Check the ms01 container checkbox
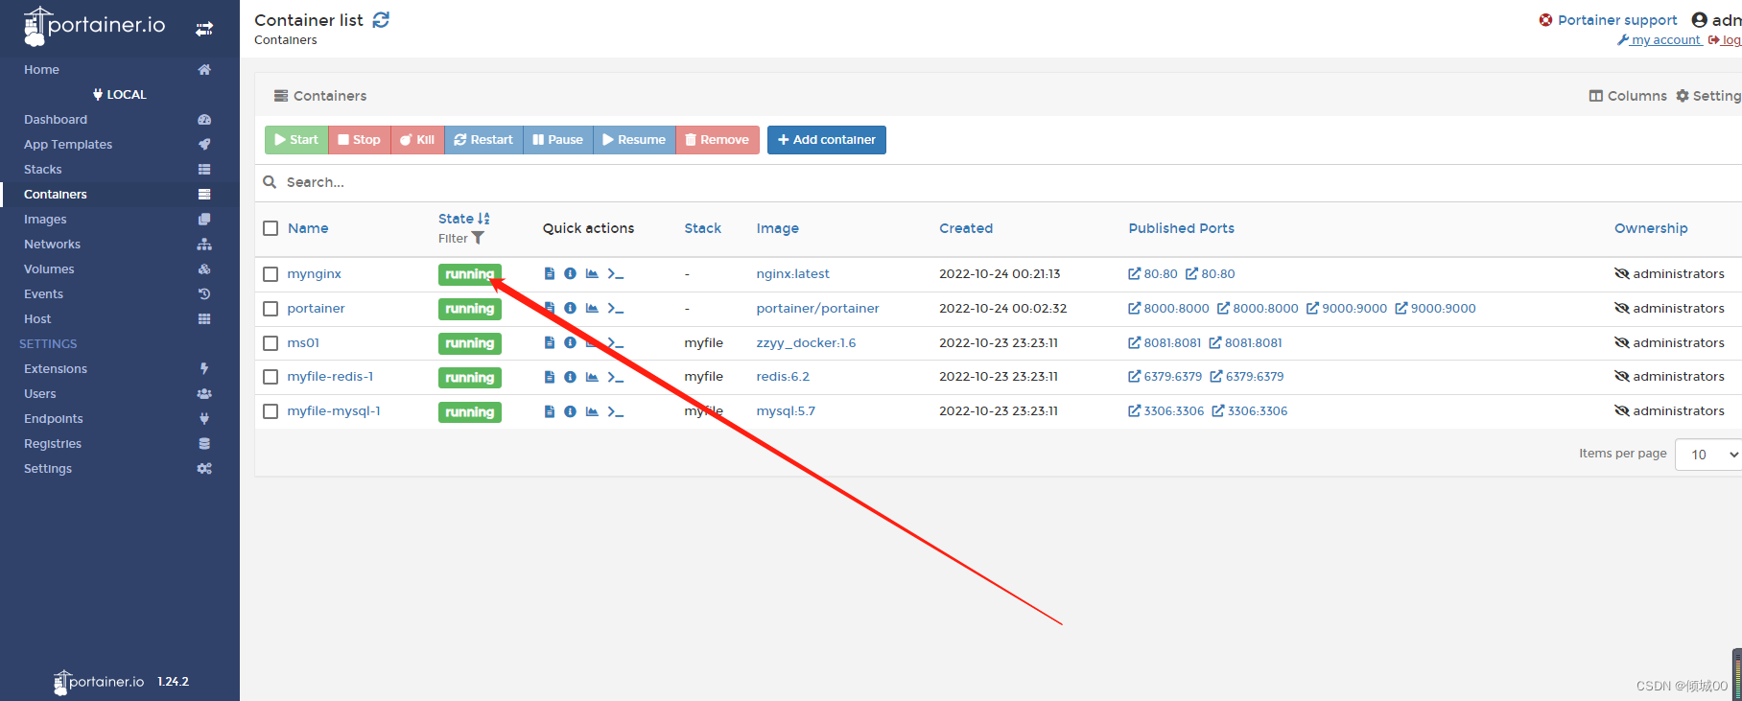Image resolution: width=1742 pixels, height=701 pixels. [271, 343]
